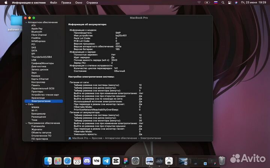Launch CapCut from the dock
Image resolution: width=270 pixels, height=168 pixels.
coord(116,161)
